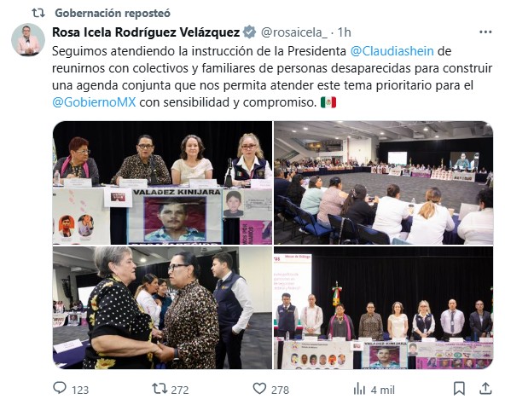This screenshot has width=505, height=405.
Task: Open Rosa Icela Rodríguez Velázquez's name
Action: [x=146, y=32]
